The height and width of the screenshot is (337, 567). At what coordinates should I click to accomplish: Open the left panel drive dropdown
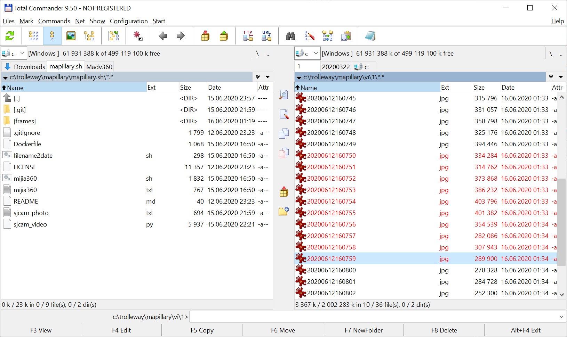14,53
